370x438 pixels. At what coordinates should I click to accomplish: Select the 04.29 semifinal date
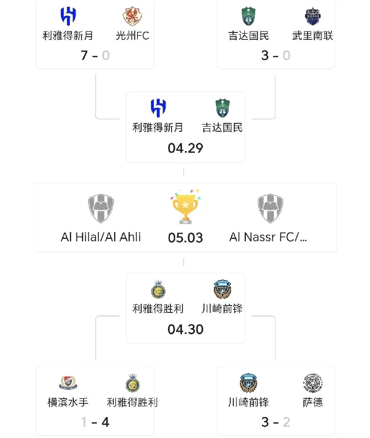pyautogui.click(x=185, y=148)
